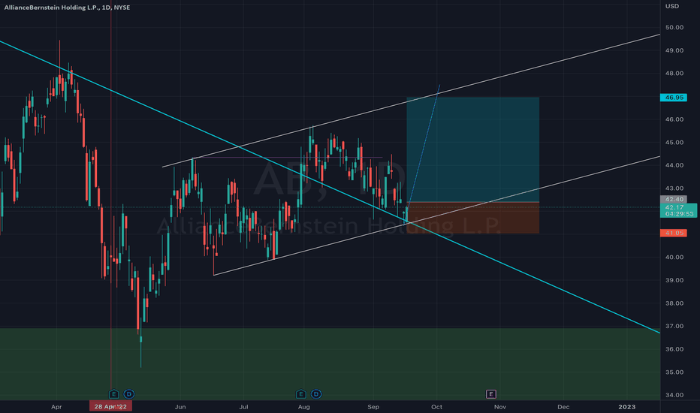The width and height of the screenshot is (700, 413).
Task: Click the upcoming earnings E marker near November
Action: [x=490, y=393]
